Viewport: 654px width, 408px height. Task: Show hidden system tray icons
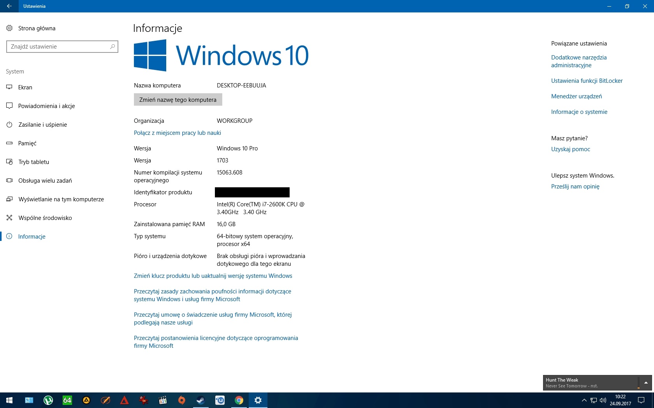(584, 400)
